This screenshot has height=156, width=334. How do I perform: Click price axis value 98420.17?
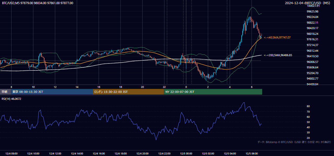pos(313,28)
